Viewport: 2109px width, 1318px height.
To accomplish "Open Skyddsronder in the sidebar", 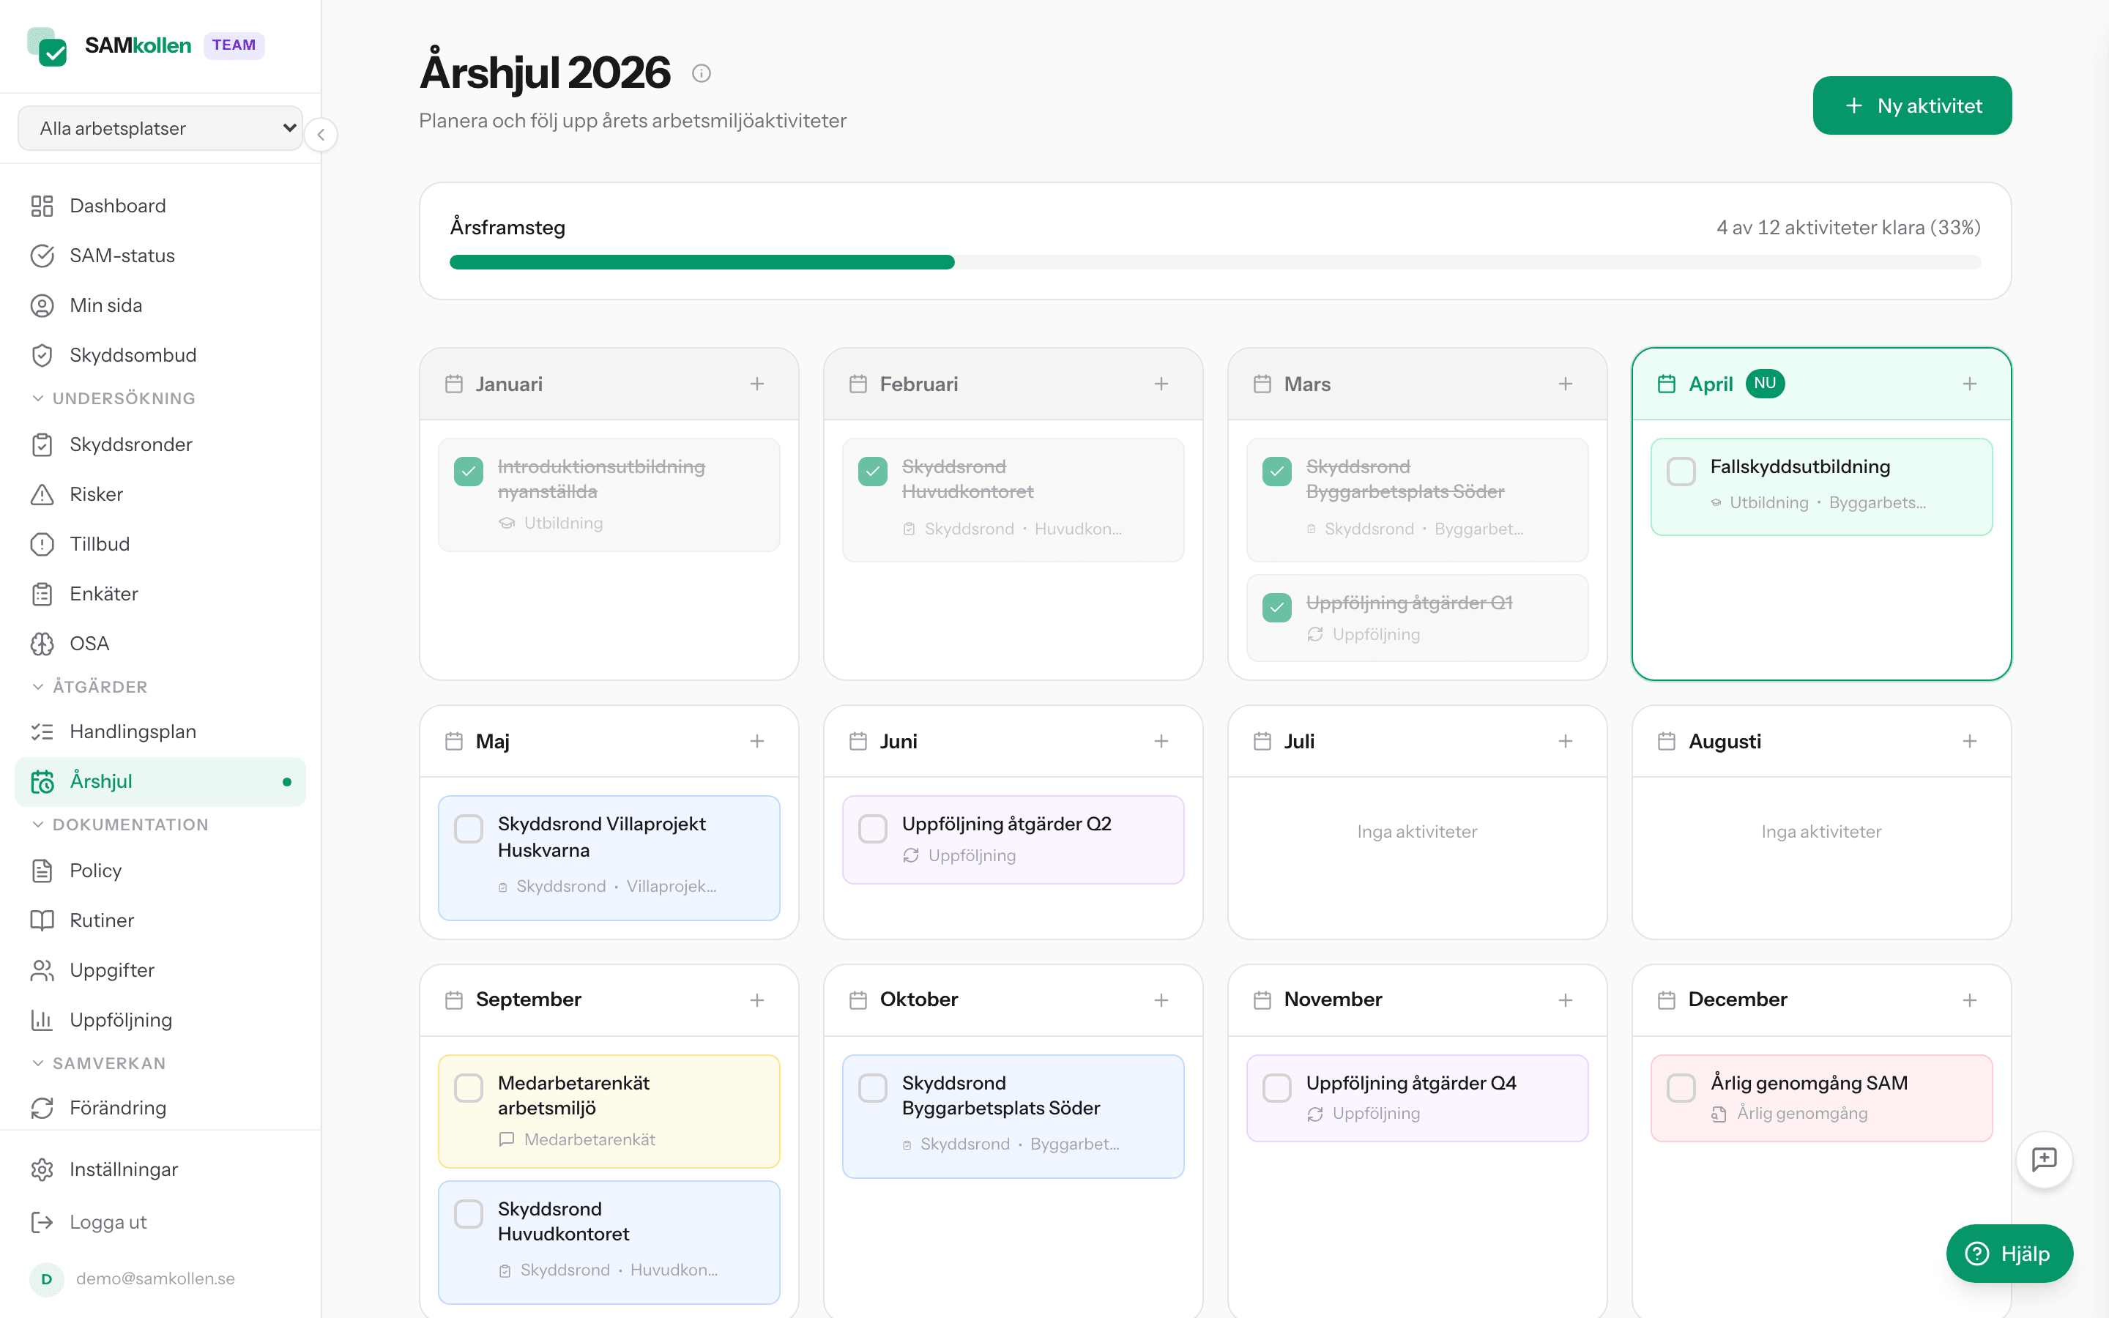I will click(131, 444).
